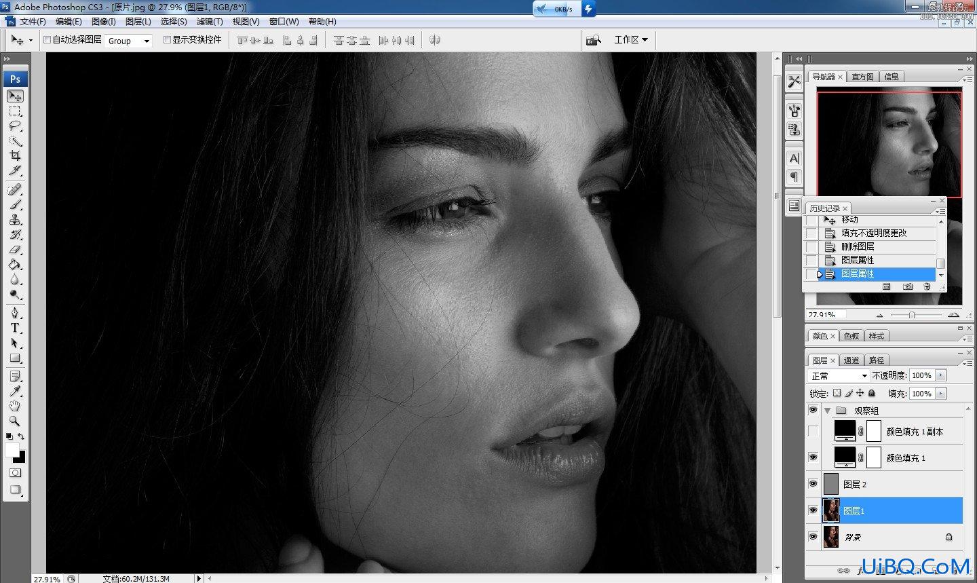Select the Eraser tool
977x583 pixels.
pyautogui.click(x=15, y=249)
